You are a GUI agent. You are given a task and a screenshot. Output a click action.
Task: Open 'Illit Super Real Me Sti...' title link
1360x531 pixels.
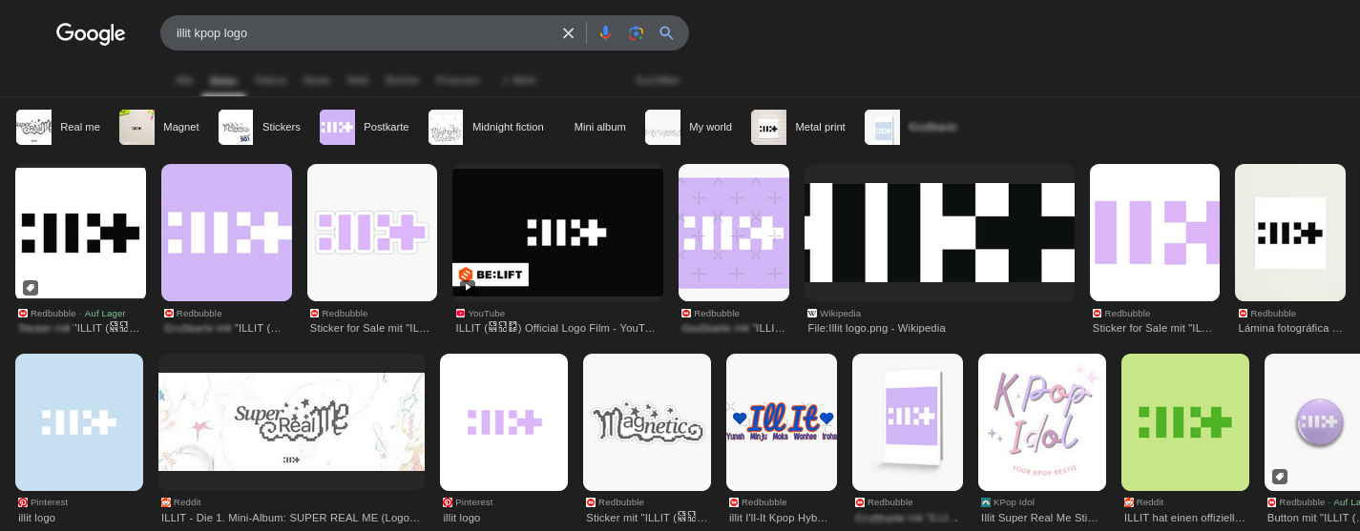click(x=1039, y=518)
